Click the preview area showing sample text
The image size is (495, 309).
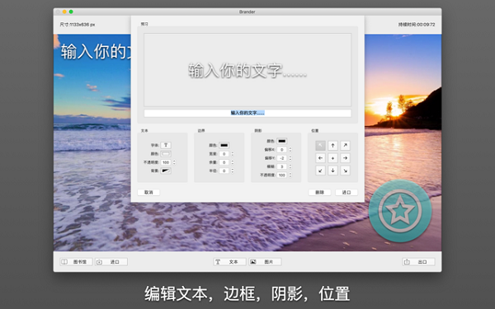click(x=247, y=70)
